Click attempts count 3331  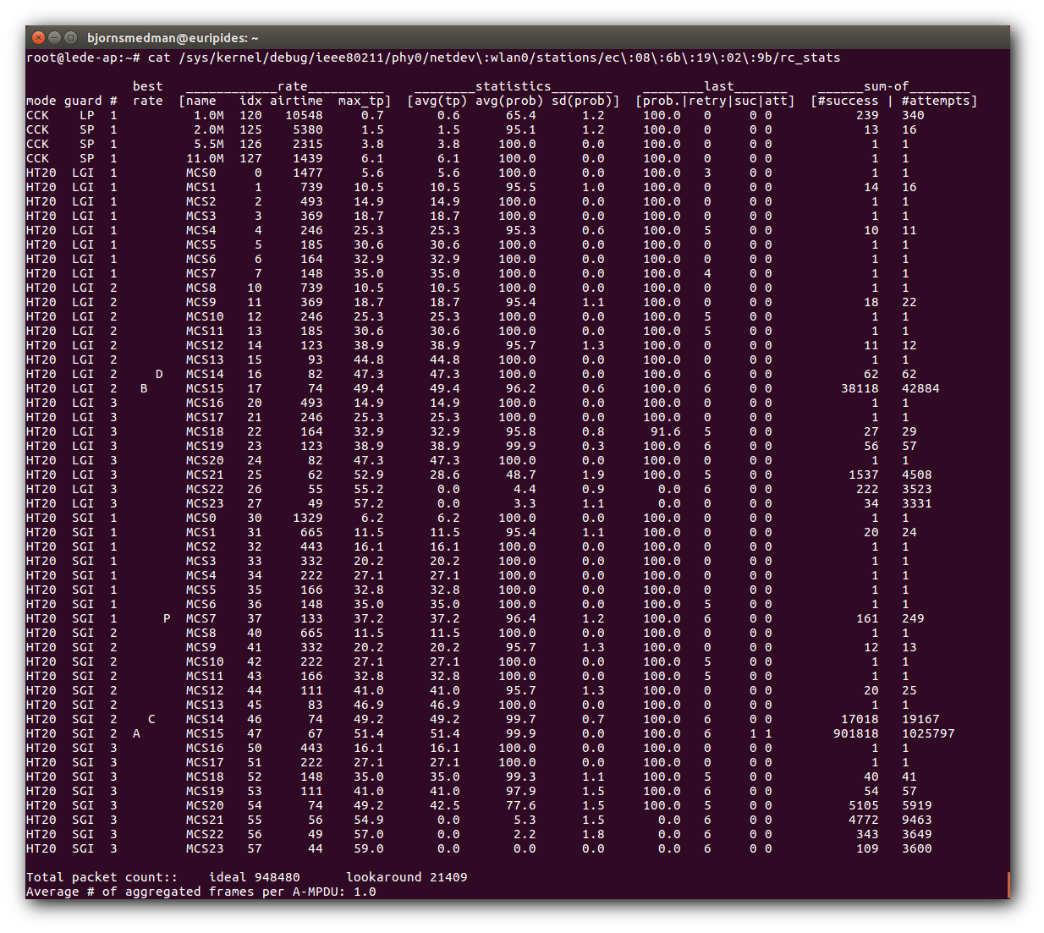[916, 503]
